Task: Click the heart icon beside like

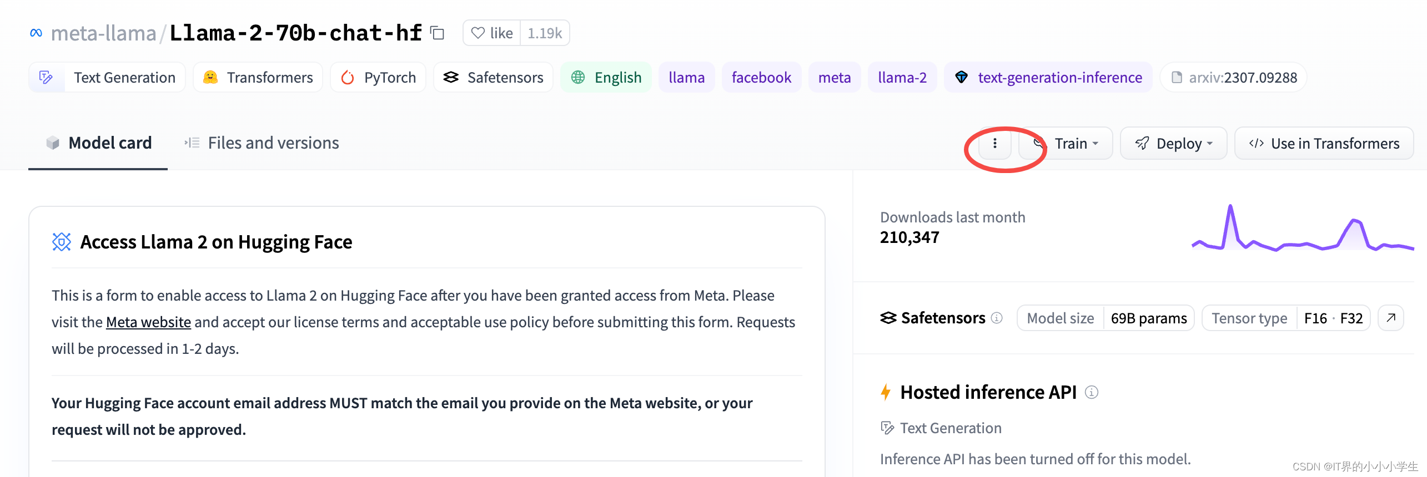Action: click(x=478, y=33)
